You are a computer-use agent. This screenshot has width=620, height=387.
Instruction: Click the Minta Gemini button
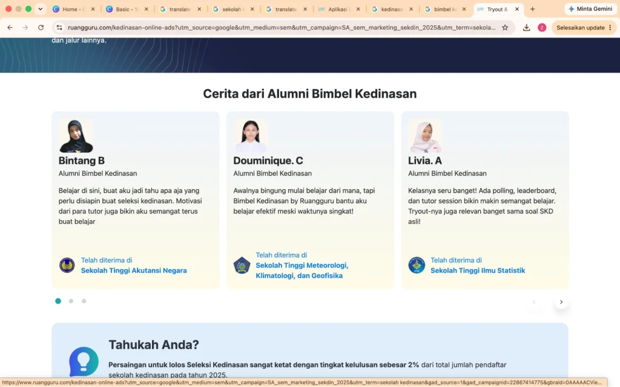coord(590,8)
